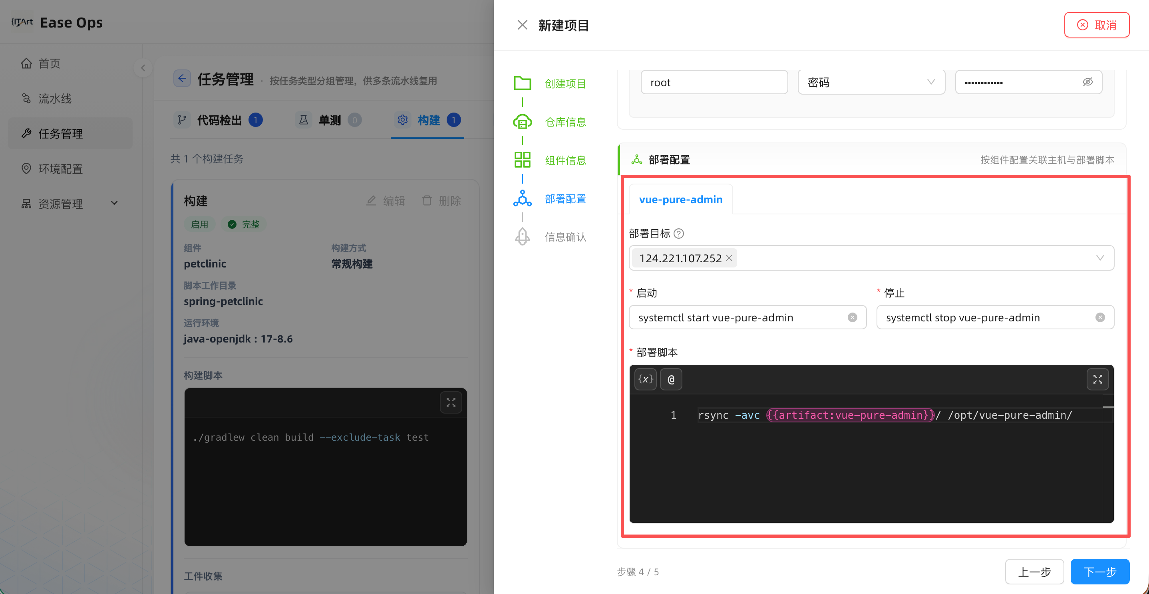Screen dimensions: 1149x594
Task: Click the 下一步 next button
Action: tap(1099, 571)
